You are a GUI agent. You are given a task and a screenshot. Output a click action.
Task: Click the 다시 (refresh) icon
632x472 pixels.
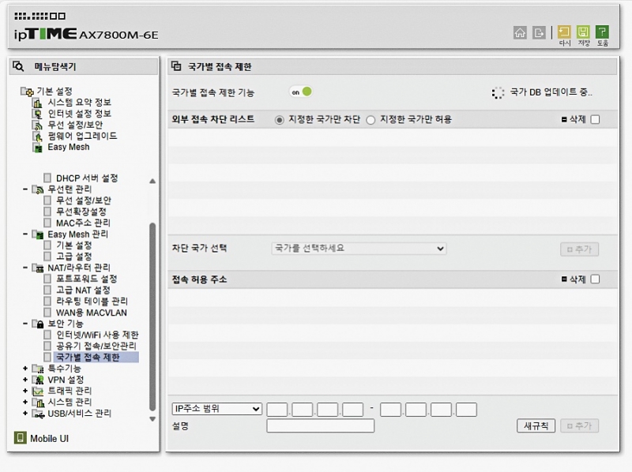click(564, 32)
